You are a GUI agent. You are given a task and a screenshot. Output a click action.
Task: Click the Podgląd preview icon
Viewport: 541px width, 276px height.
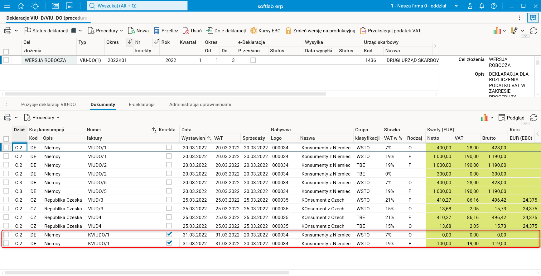(x=502, y=118)
